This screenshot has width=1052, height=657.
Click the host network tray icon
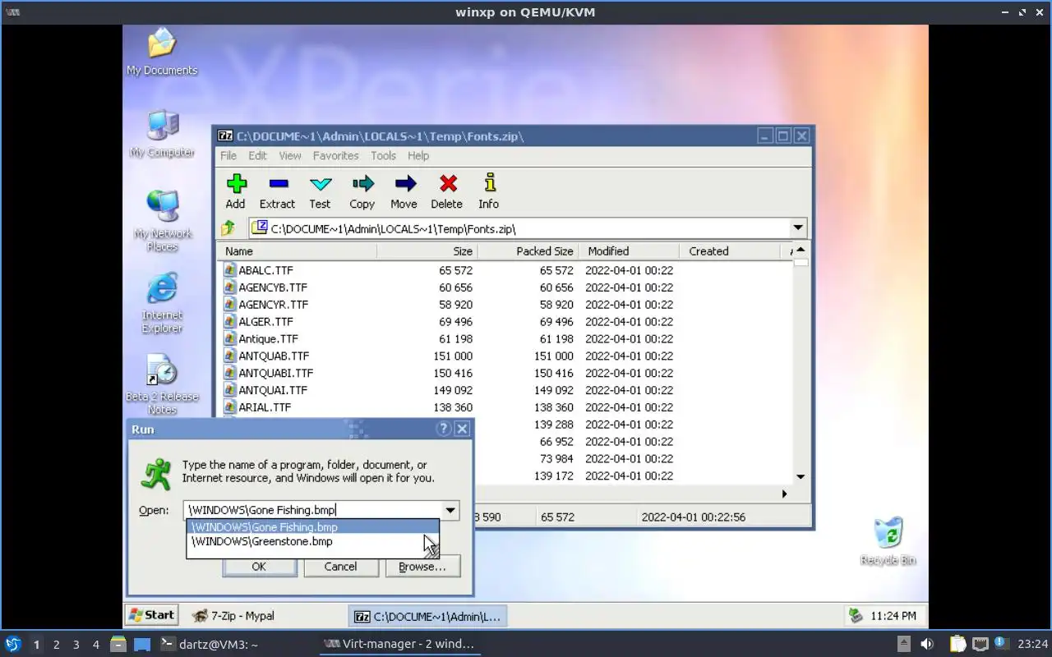980,644
